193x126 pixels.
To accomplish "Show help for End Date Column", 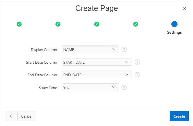I will (137, 75).
